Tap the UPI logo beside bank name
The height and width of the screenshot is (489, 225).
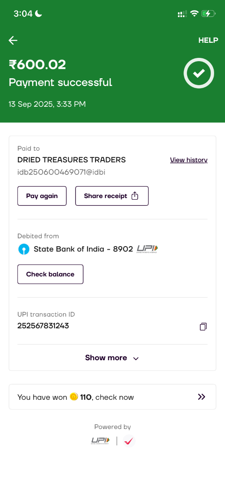(x=147, y=249)
